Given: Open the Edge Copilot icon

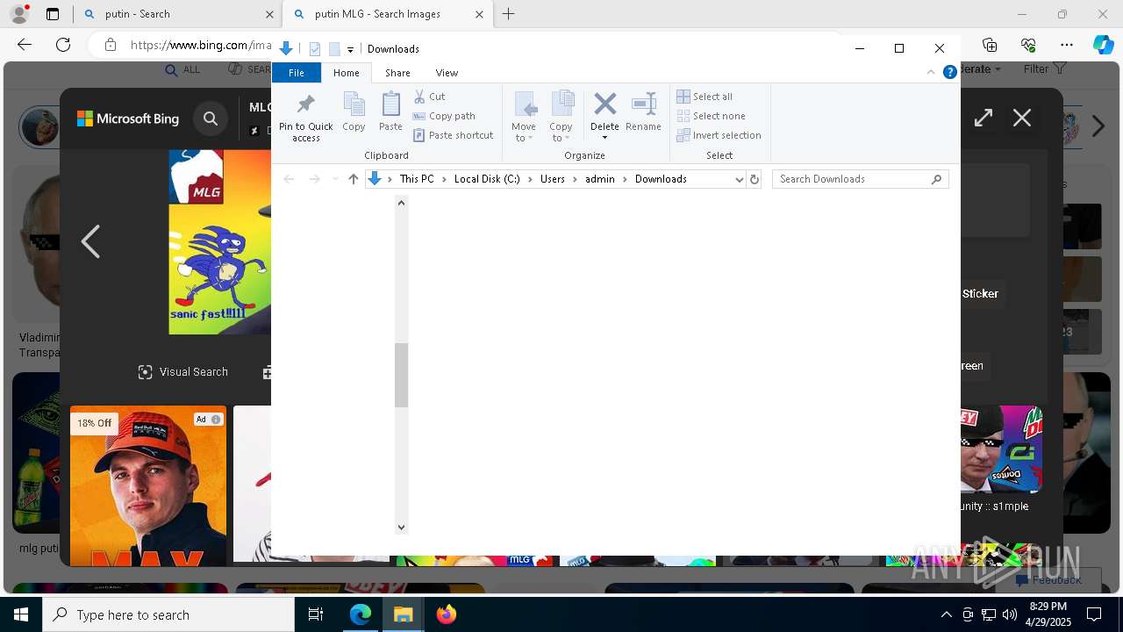Looking at the screenshot, I should click(1103, 45).
